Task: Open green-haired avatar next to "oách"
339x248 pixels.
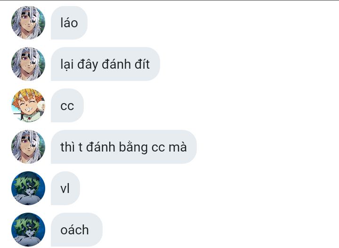Action: coord(28,230)
